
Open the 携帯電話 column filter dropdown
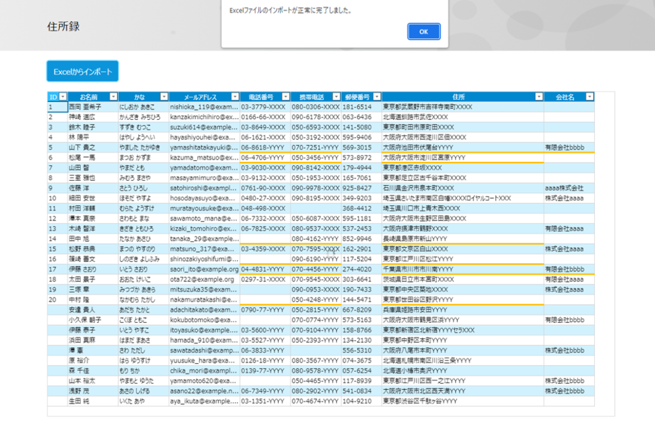(336, 97)
